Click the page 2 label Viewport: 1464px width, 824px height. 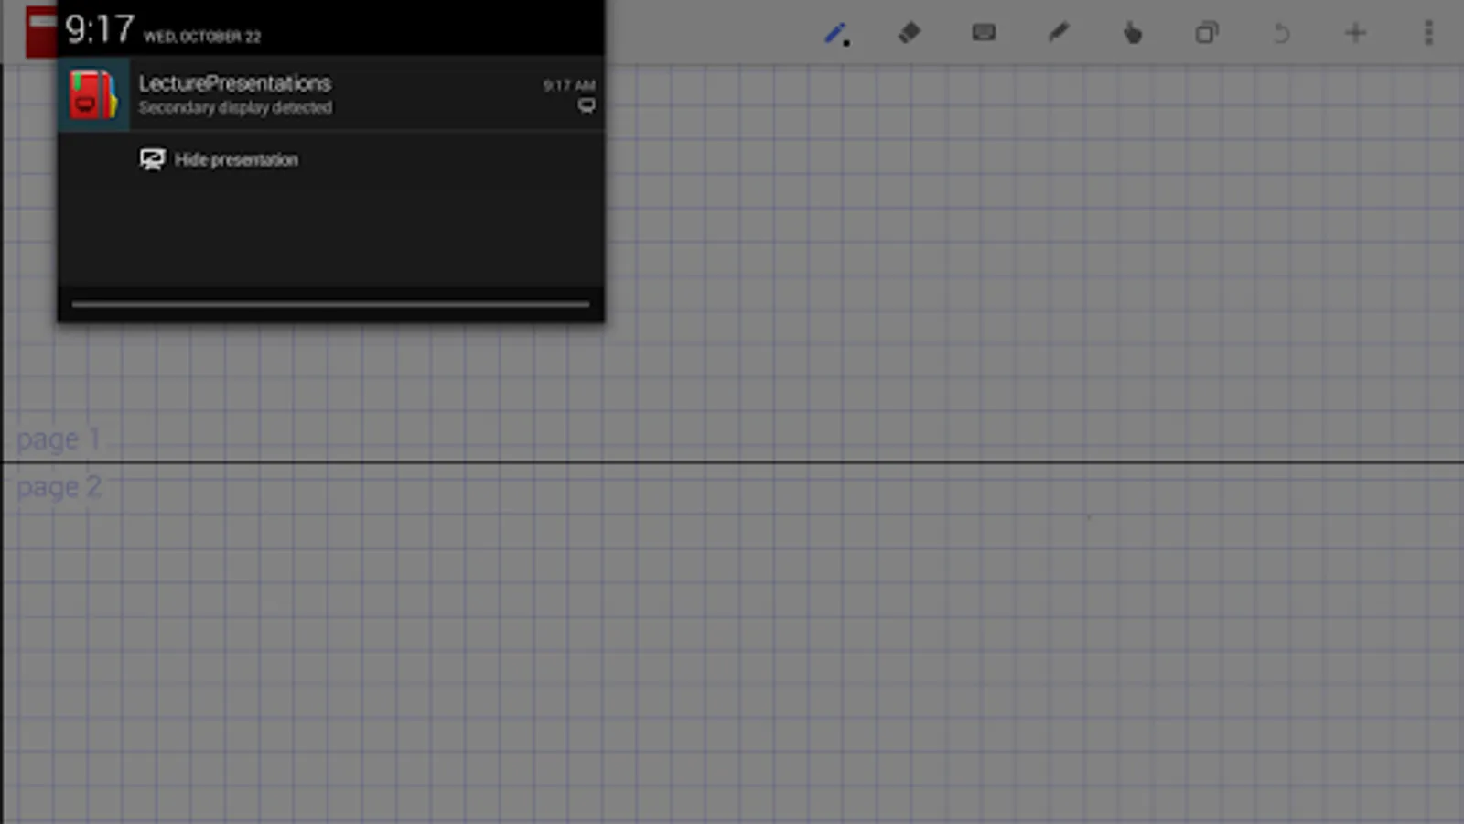[x=59, y=487]
